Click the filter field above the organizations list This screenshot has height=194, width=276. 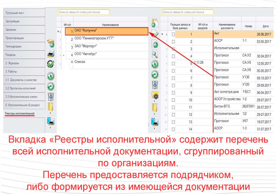pyautogui.click(x=84, y=12)
